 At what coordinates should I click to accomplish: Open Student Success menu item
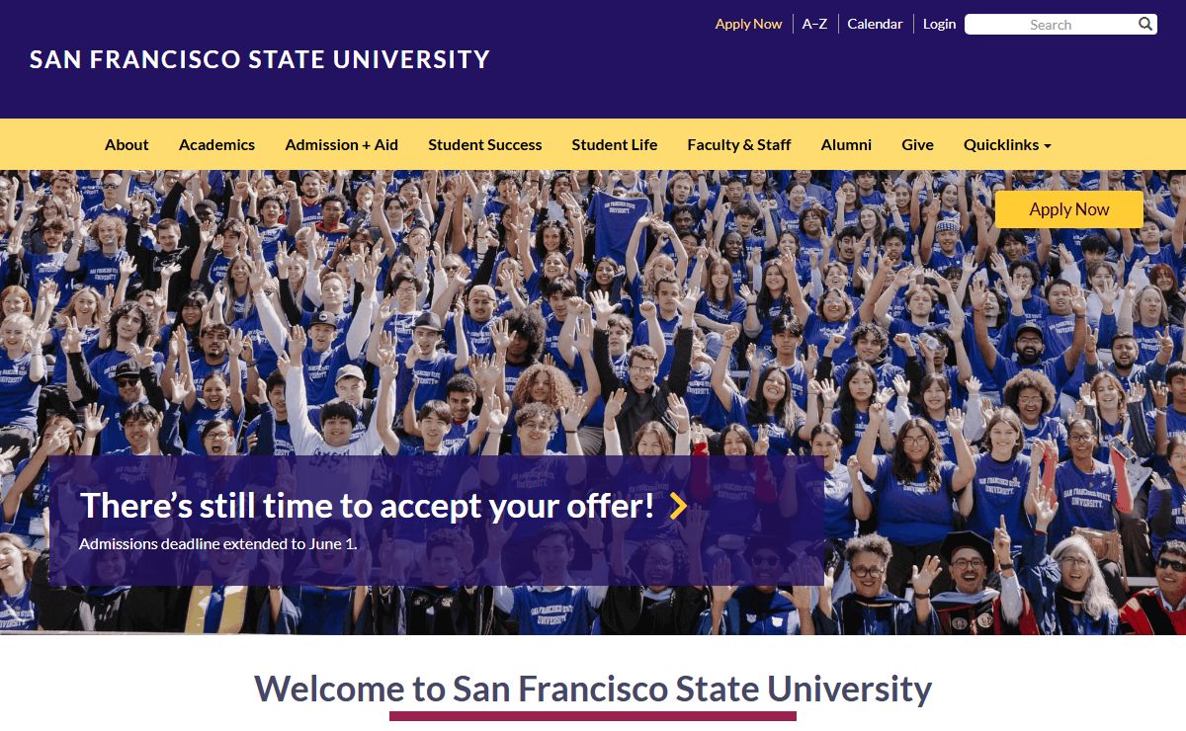tap(484, 144)
